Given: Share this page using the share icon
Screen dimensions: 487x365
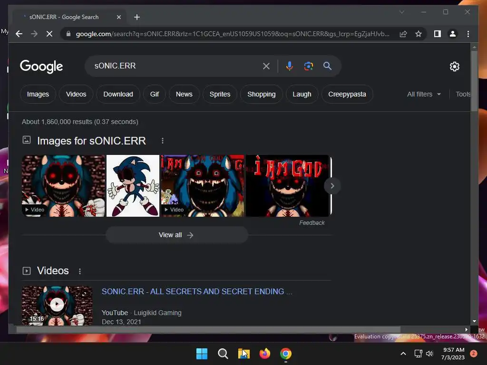Looking at the screenshot, I should (403, 34).
